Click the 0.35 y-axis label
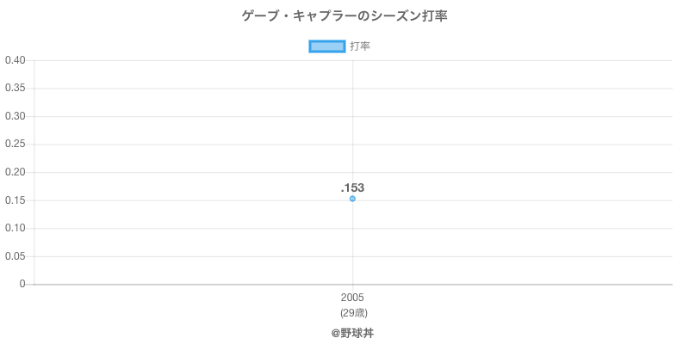 pyautogui.click(x=15, y=89)
